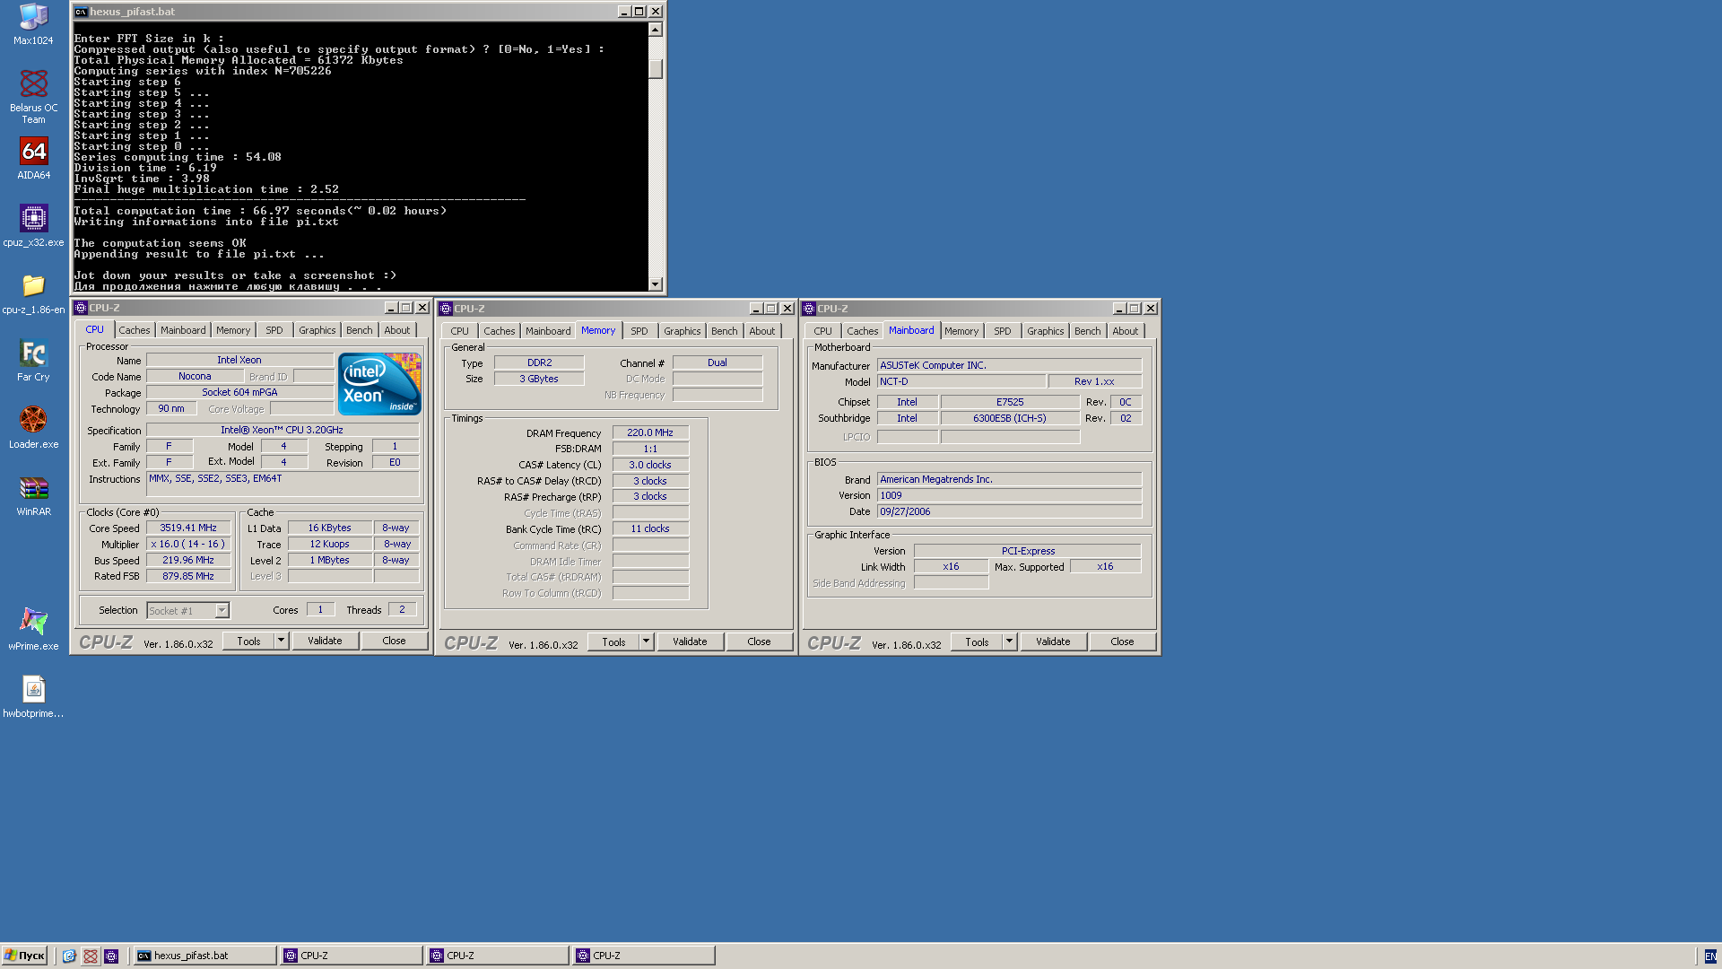1722x969 pixels.
Task: Click the BIOS Date value 09/27/2006
Action: point(1009,511)
